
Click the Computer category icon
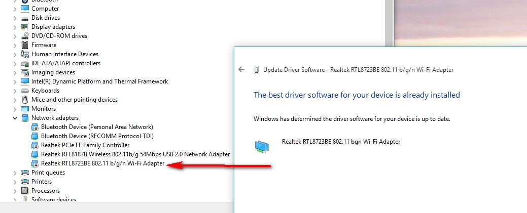tap(25, 9)
